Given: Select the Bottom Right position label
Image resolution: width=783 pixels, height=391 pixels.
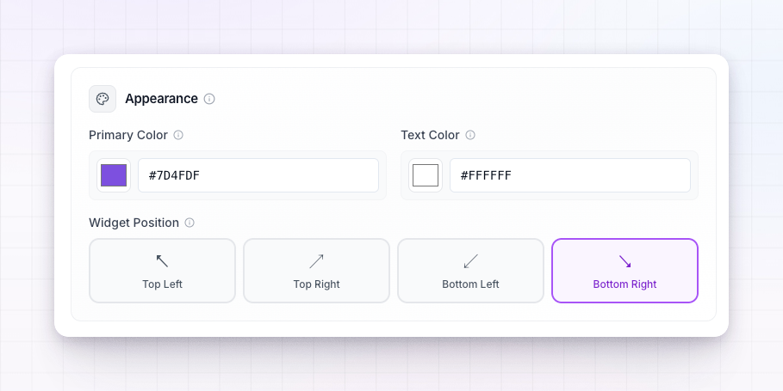Looking at the screenshot, I should click(x=625, y=284).
